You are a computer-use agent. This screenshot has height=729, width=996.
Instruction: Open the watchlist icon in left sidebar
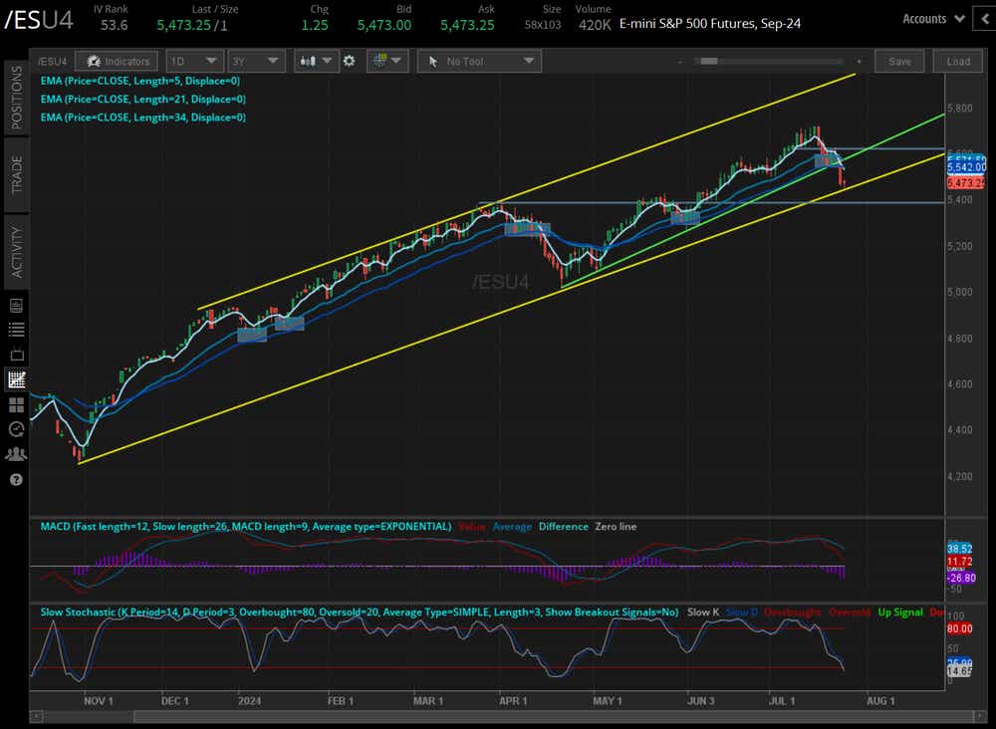coord(15,330)
